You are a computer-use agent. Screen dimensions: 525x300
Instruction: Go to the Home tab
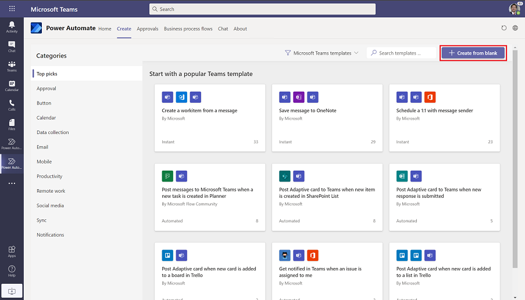click(105, 29)
